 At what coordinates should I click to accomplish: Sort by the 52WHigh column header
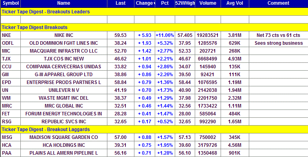[185, 4]
